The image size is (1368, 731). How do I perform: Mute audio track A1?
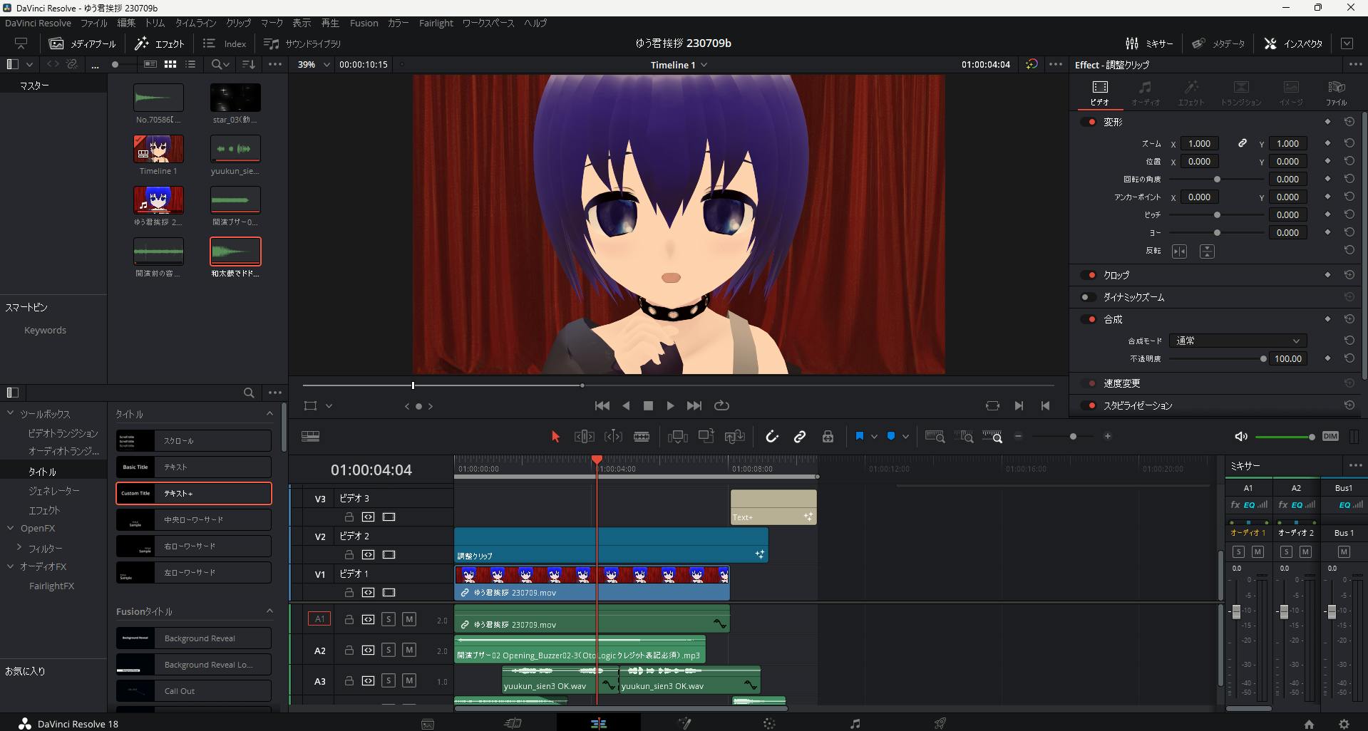[x=409, y=619]
